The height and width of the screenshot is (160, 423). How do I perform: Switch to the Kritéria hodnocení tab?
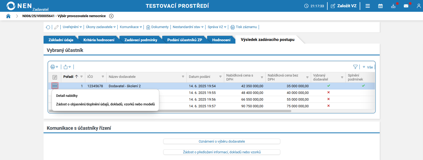[99, 40]
